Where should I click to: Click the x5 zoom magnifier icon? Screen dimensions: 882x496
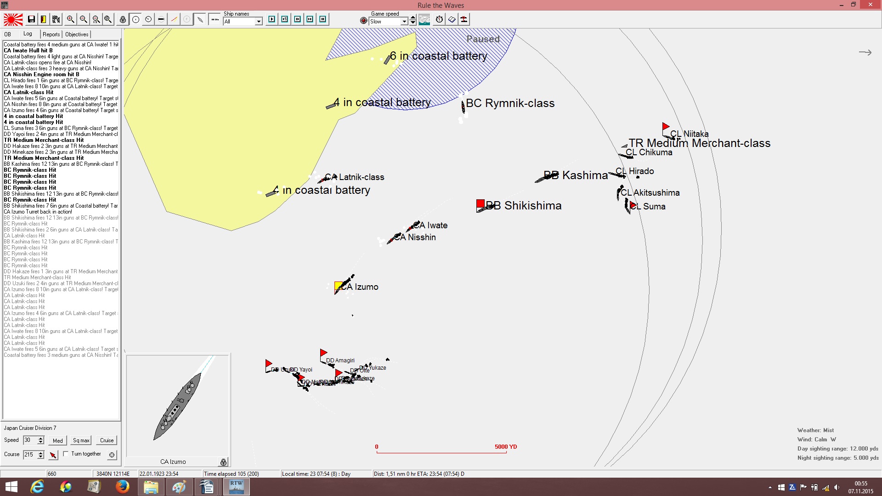96,19
